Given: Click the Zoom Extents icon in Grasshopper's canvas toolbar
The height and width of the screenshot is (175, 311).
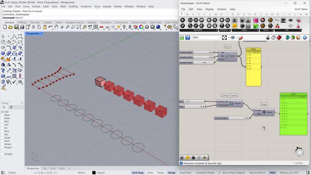Looking at the screenshot, I should tap(224, 38).
